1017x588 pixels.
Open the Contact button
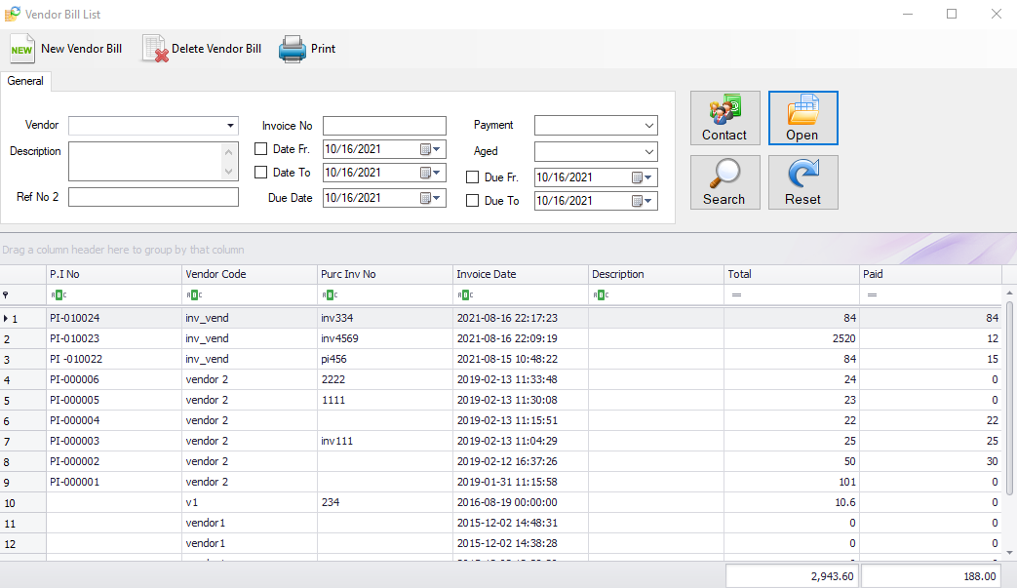tap(725, 118)
